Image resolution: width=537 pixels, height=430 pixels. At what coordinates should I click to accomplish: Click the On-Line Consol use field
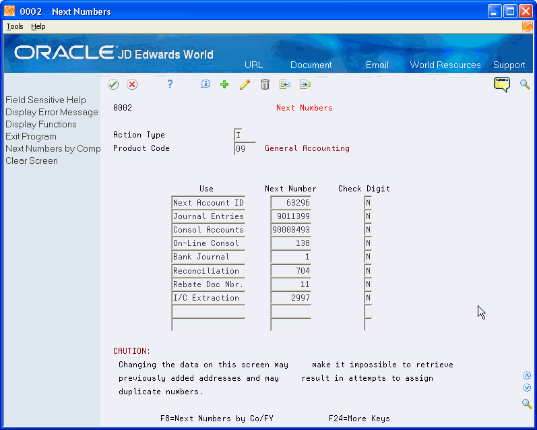tap(208, 243)
